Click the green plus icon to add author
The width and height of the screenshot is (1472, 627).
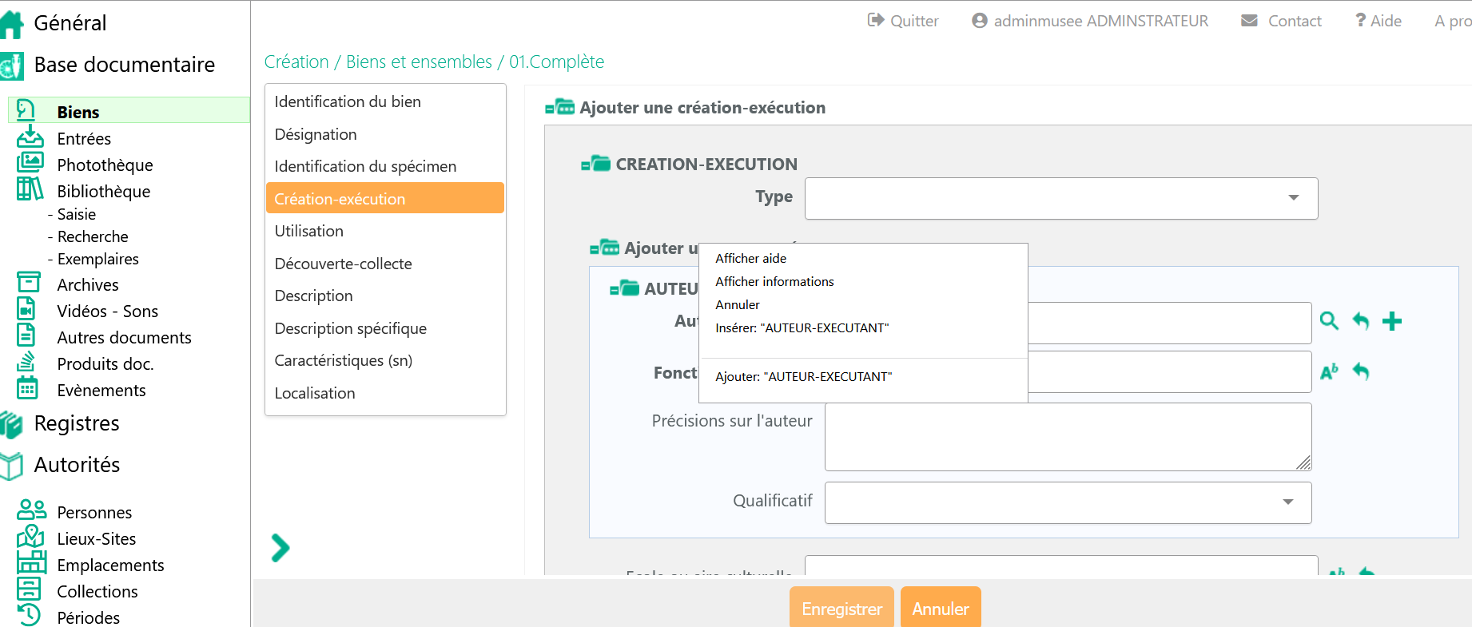coord(1392,321)
